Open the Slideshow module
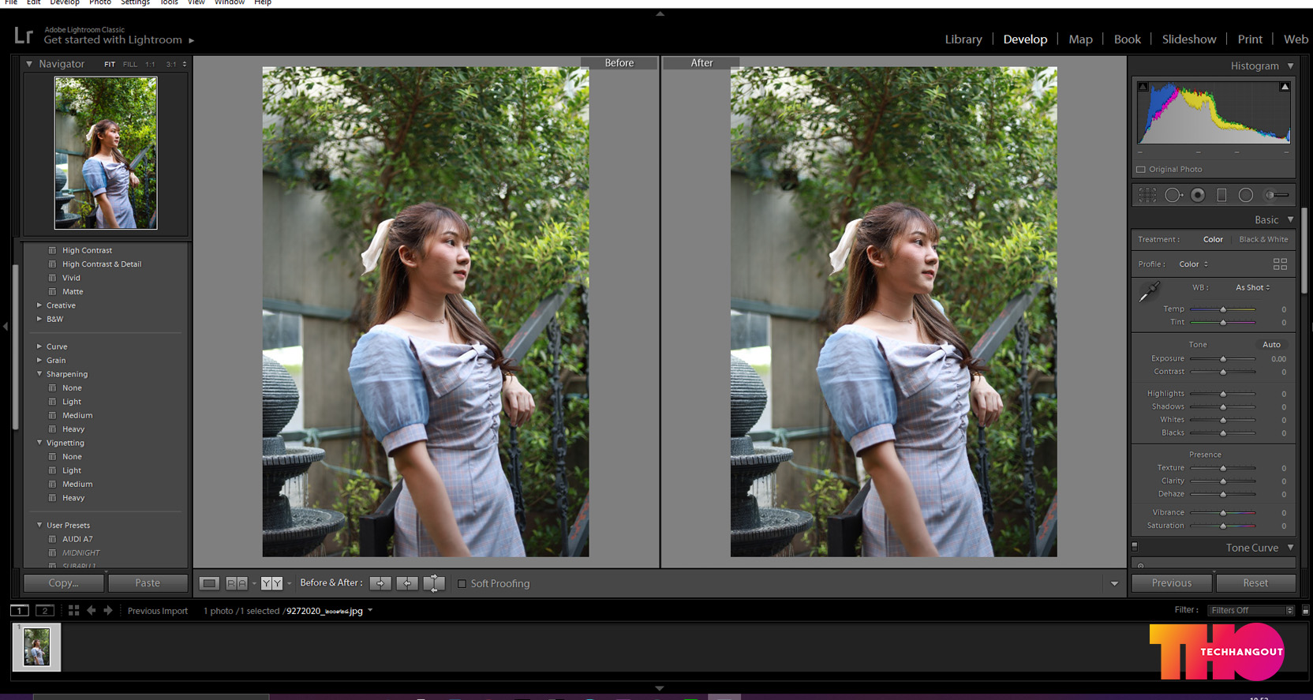Image resolution: width=1313 pixels, height=700 pixels. [1189, 39]
